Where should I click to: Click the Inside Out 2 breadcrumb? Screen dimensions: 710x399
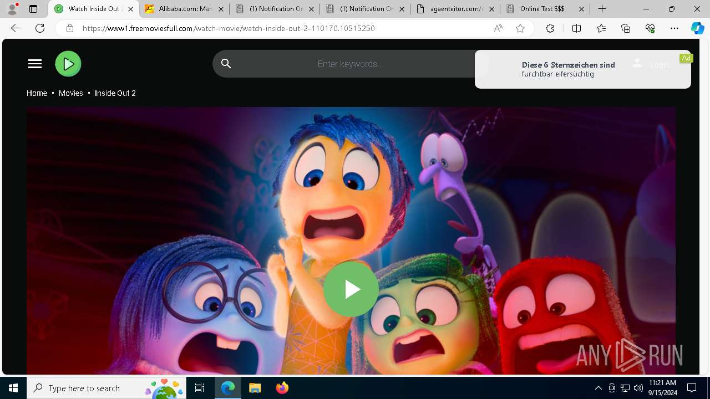coord(115,93)
